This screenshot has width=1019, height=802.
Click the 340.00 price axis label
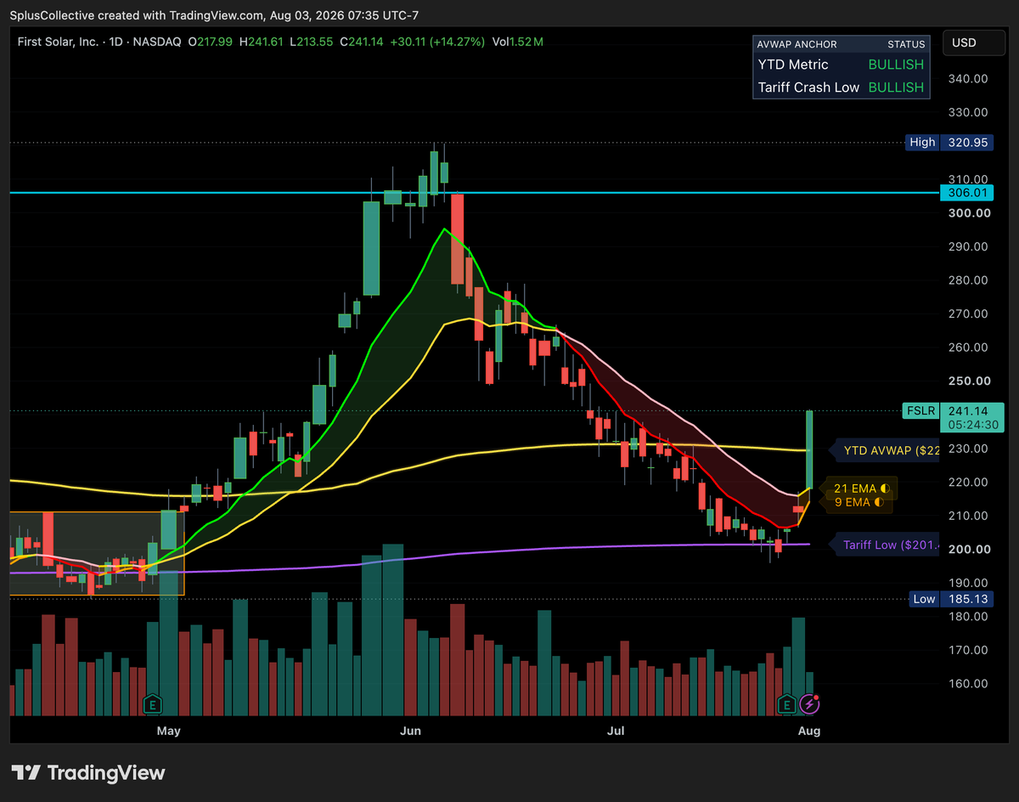click(x=969, y=79)
